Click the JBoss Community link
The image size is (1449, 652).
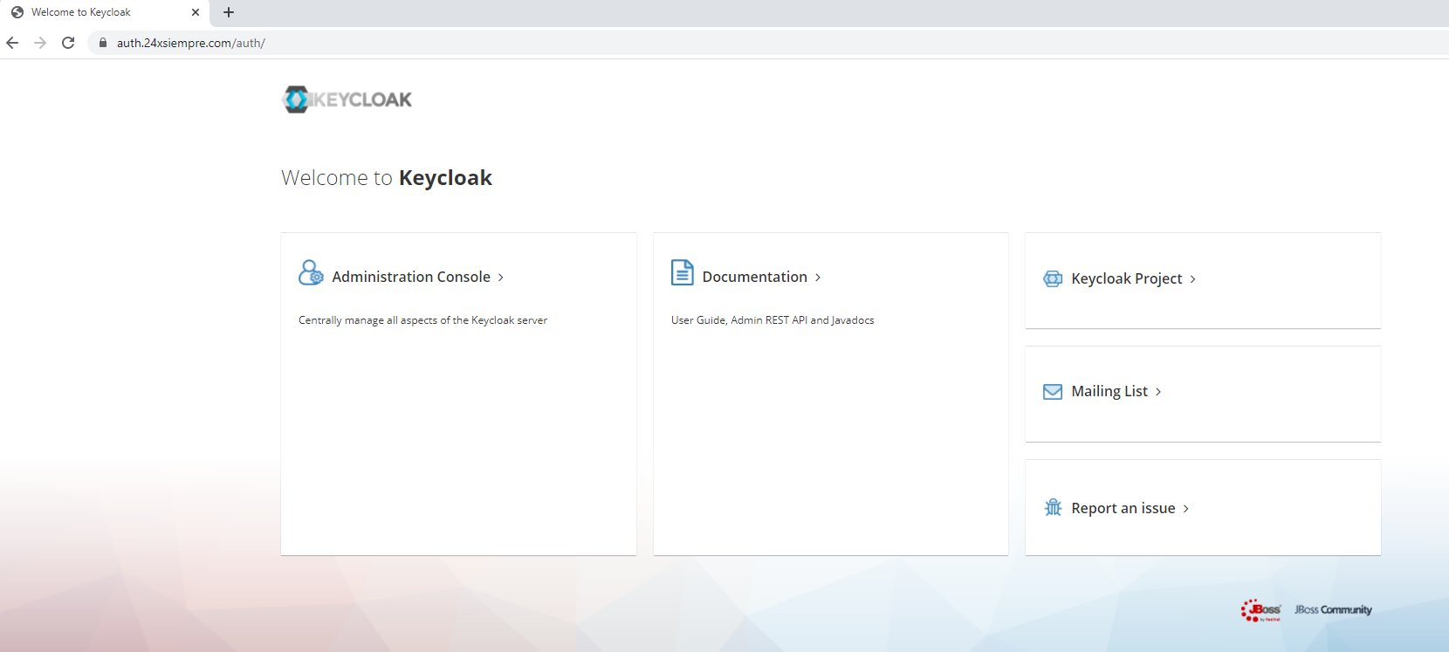pyautogui.click(x=1333, y=610)
